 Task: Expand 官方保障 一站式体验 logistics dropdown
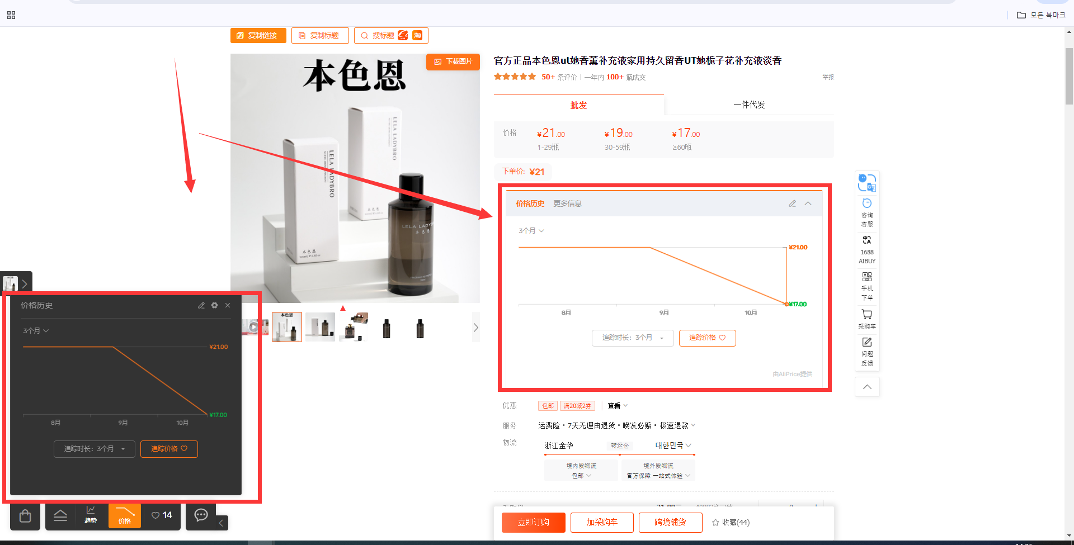pyautogui.click(x=658, y=476)
